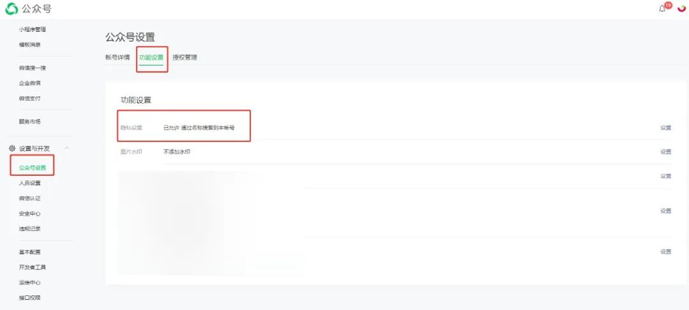Screen dimensions: 689x310
Task: Click 设置 link for 图片水印
Action: coord(665,152)
